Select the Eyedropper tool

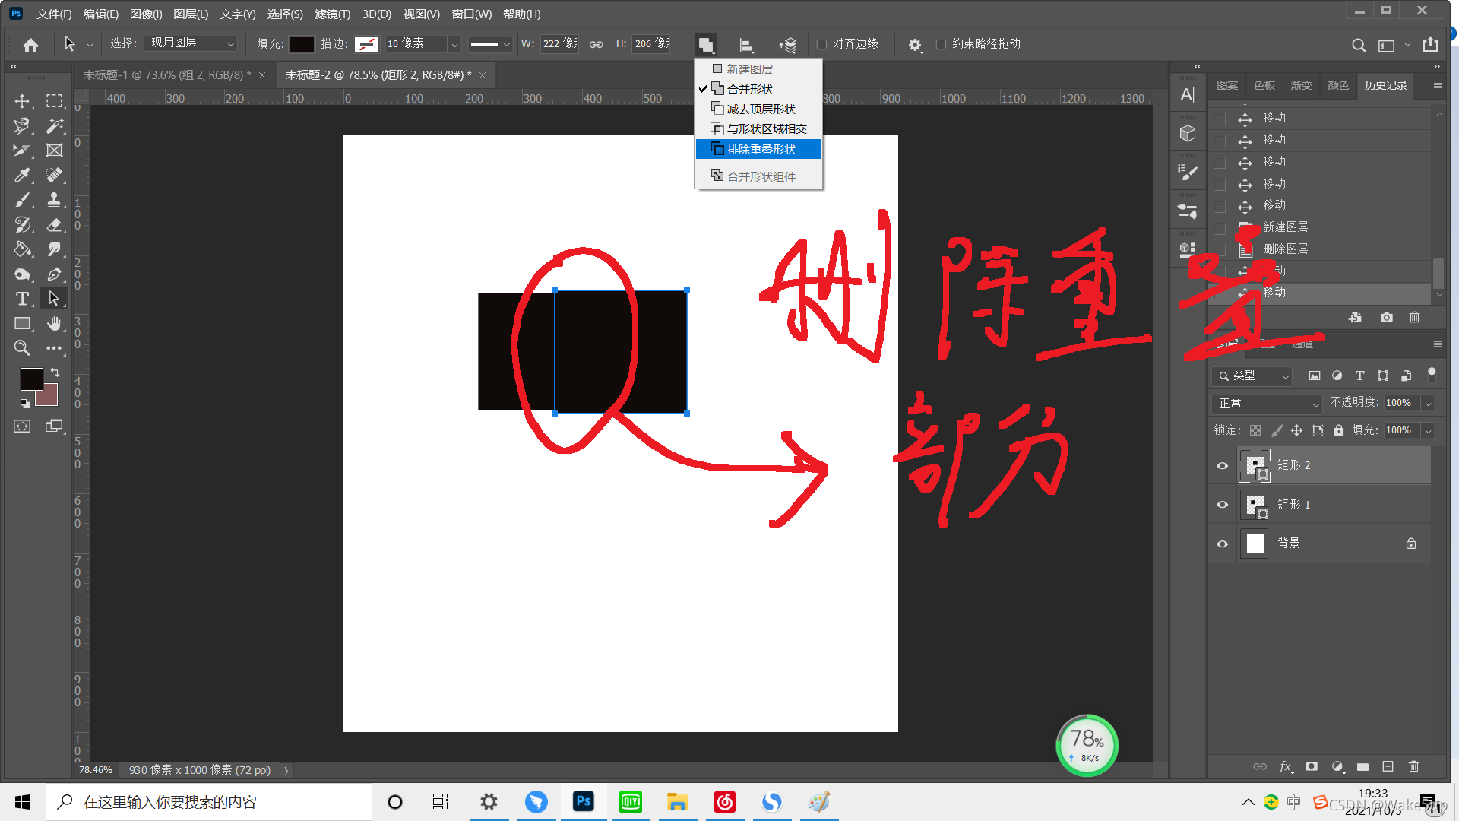22,175
